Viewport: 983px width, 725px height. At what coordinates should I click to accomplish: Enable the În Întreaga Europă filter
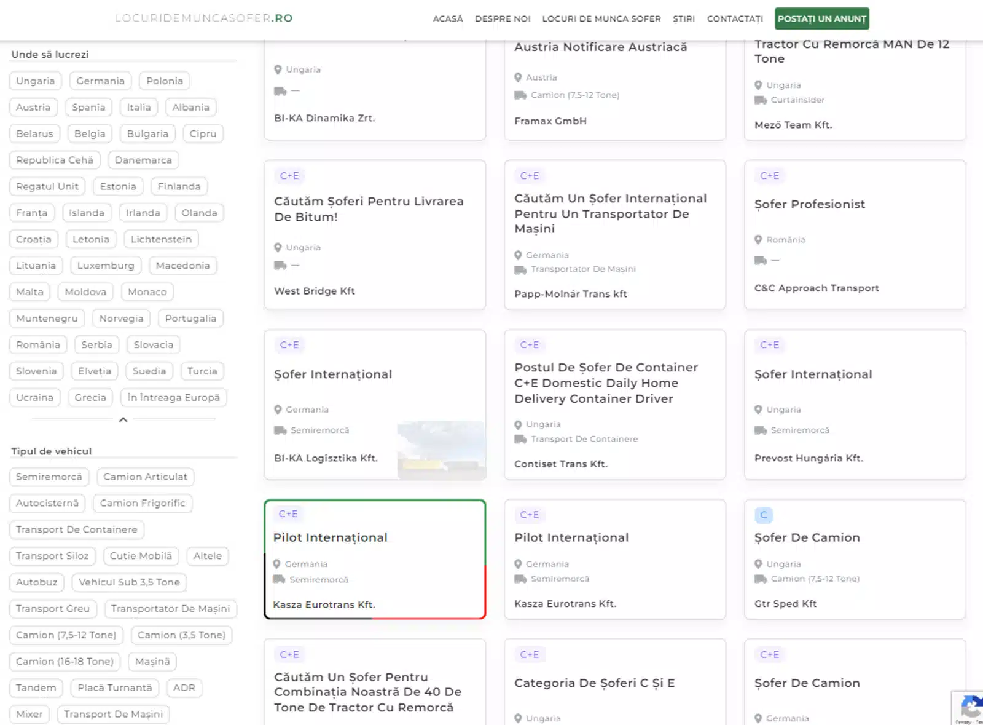(x=173, y=398)
